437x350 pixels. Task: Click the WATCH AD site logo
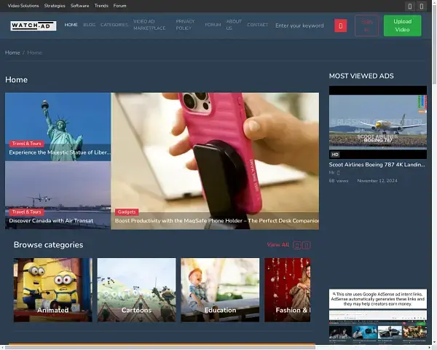coord(33,26)
